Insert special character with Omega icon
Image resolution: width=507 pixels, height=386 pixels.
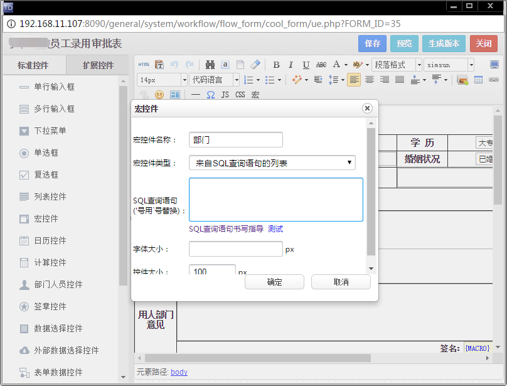coord(210,95)
